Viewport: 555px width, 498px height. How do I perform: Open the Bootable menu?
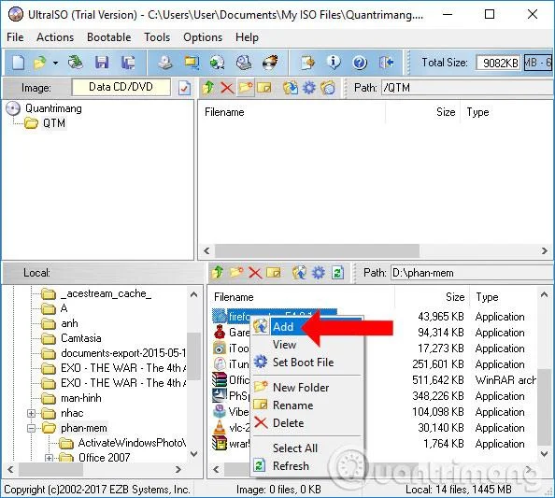click(x=108, y=37)
